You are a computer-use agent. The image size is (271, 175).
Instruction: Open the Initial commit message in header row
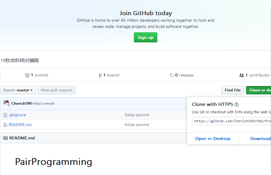[43, 104]
